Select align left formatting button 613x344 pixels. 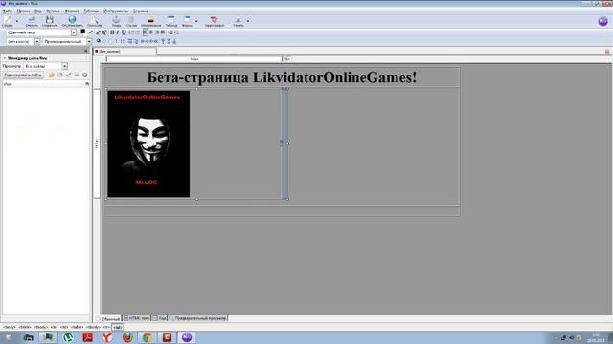point(145,32)
